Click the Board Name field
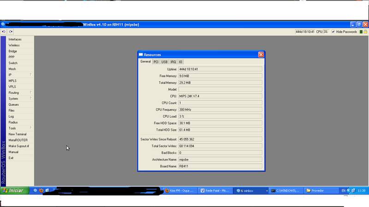Screen dimensions: 369x207 220,166
